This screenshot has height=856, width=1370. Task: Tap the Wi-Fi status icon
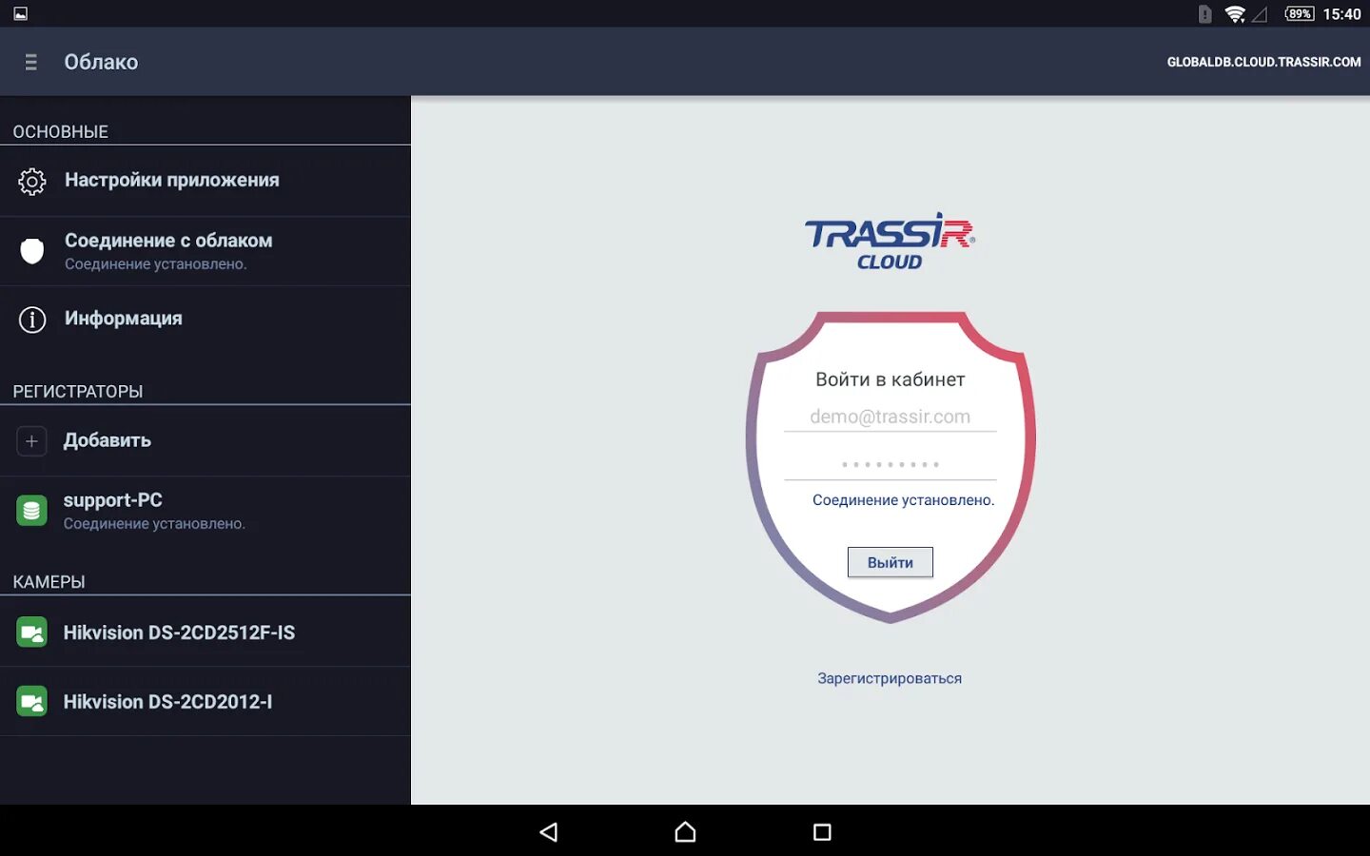(1235, 14)
